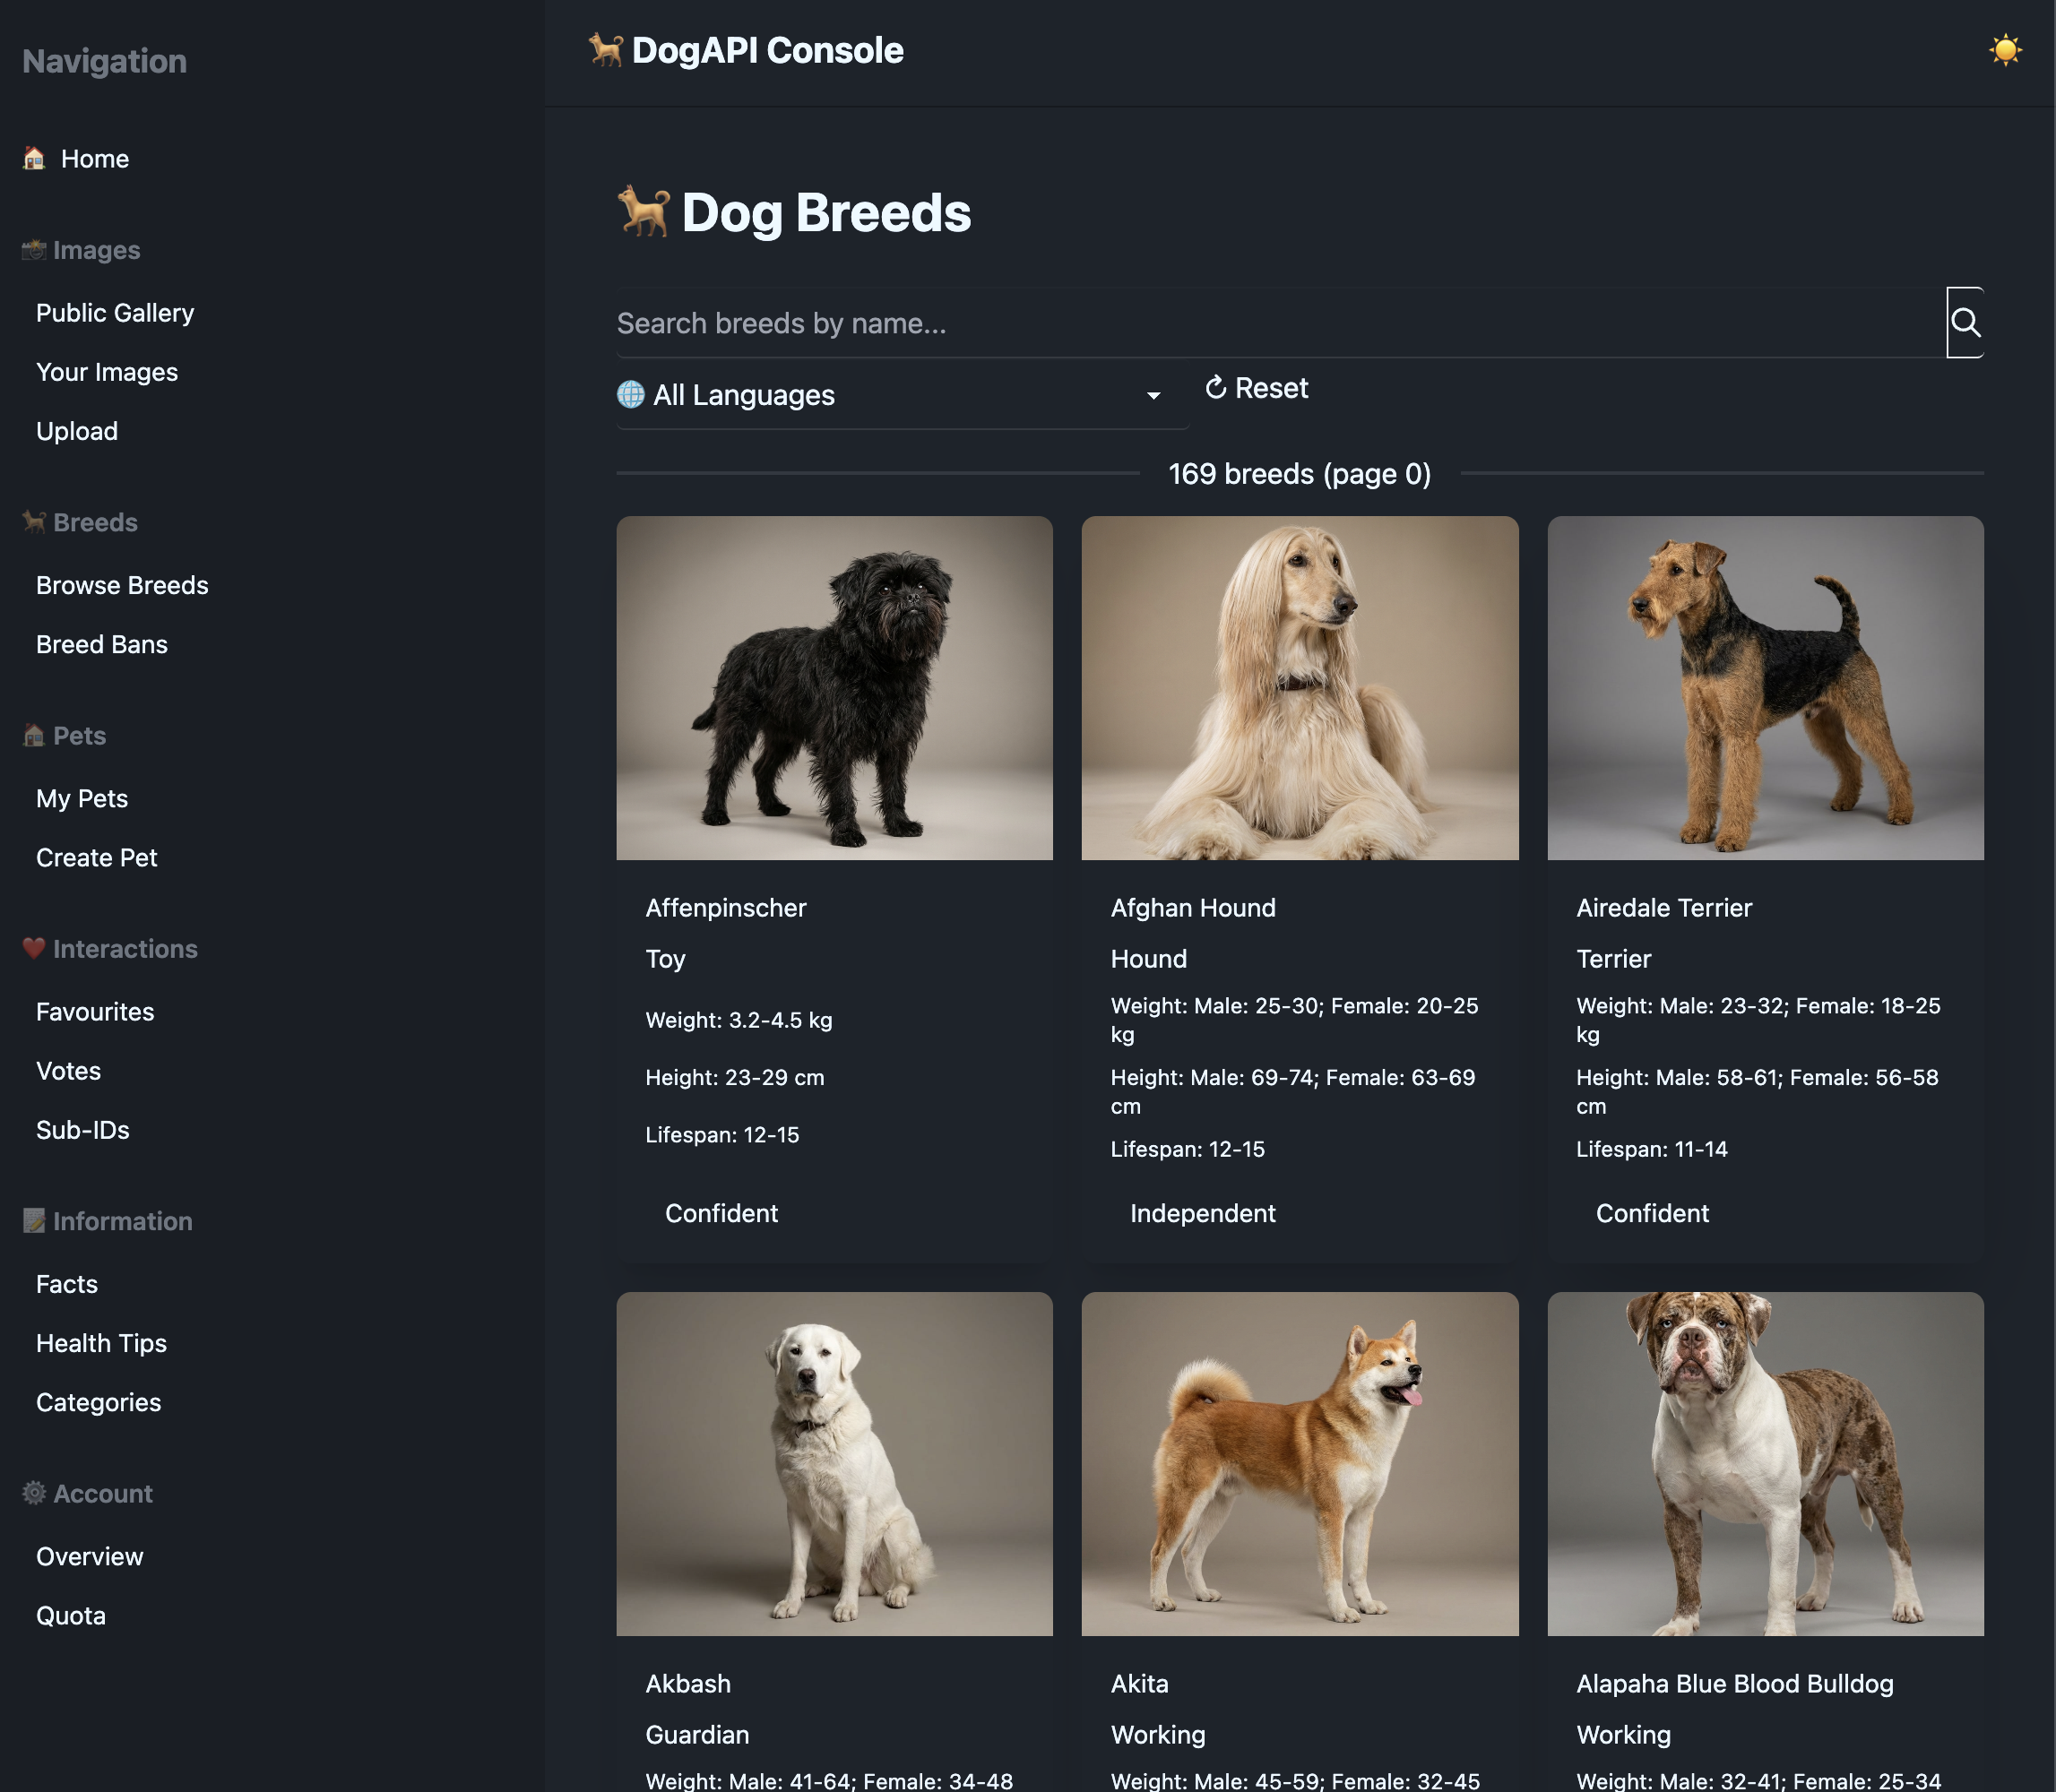Click the globe icon in language selector

(x=630, y=394)
